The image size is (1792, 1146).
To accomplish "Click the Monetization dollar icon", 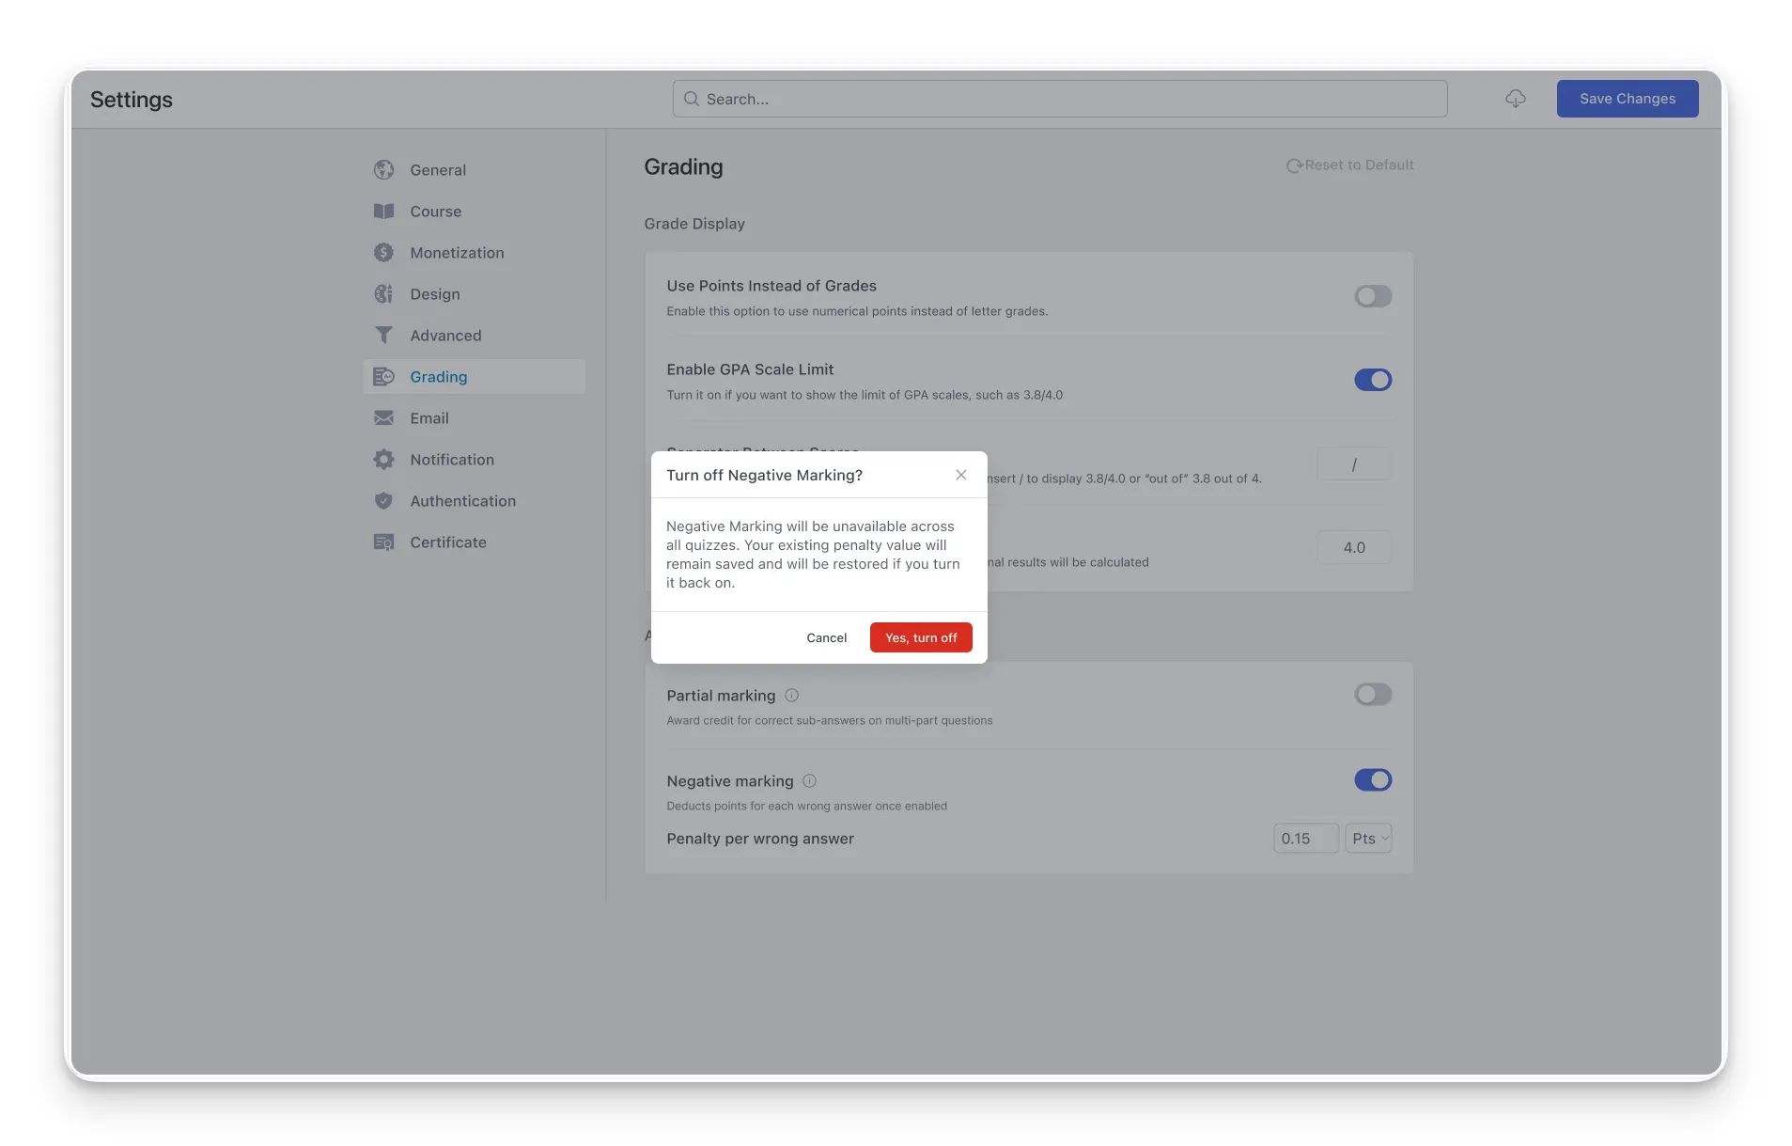I will [383, 253].
